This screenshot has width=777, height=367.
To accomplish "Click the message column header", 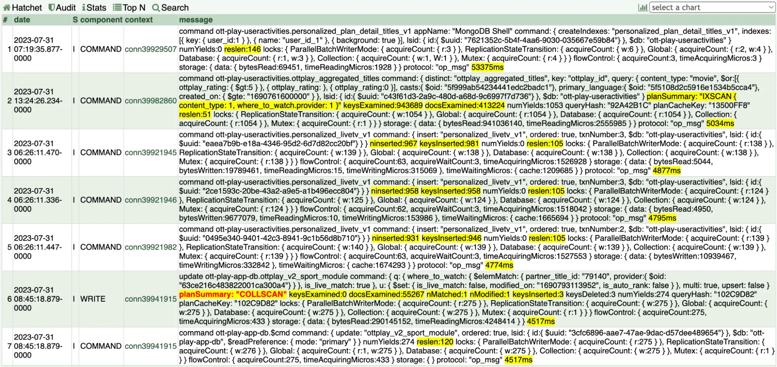I will (195, 20).
